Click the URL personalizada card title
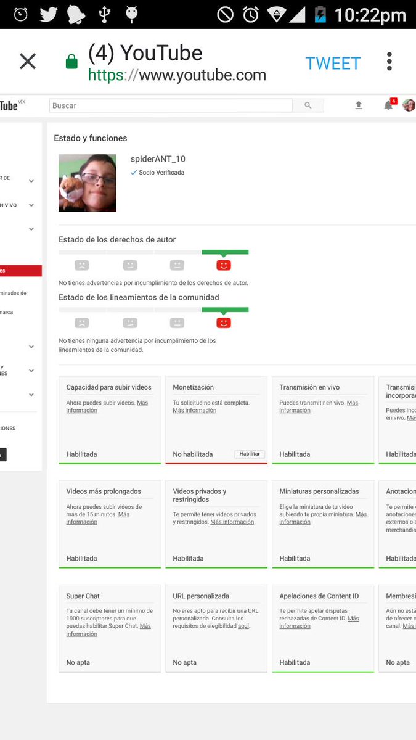This screenshot has width=416, height=740. point(201,596)
